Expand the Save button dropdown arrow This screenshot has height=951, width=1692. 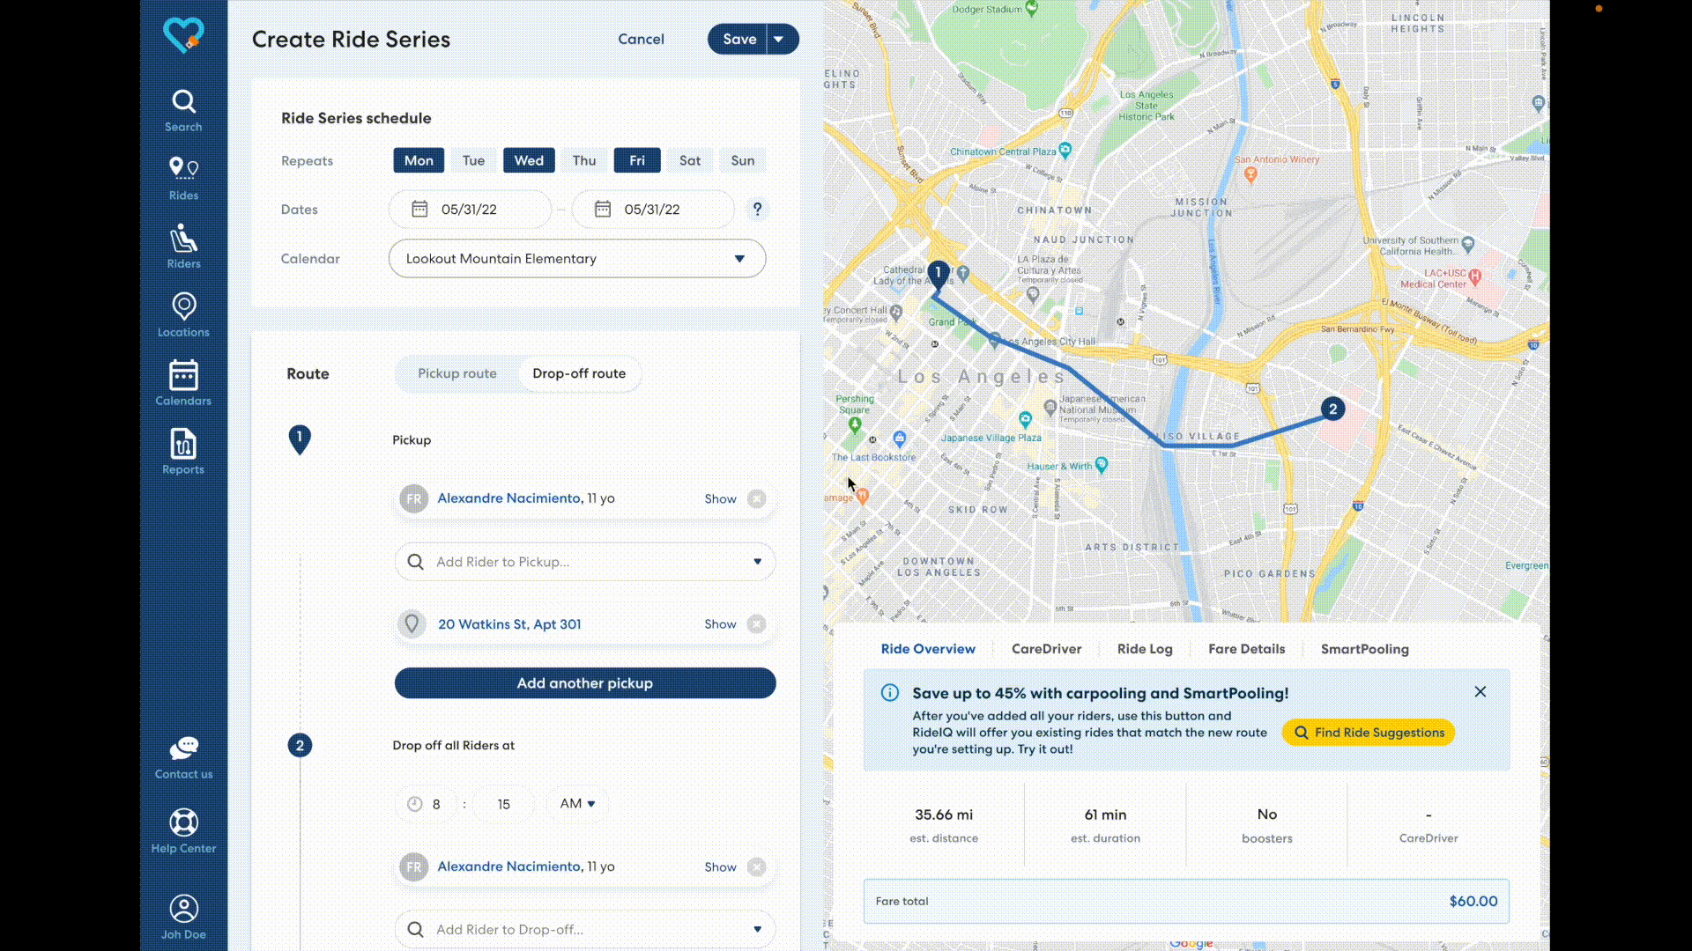tap(779, 39)
